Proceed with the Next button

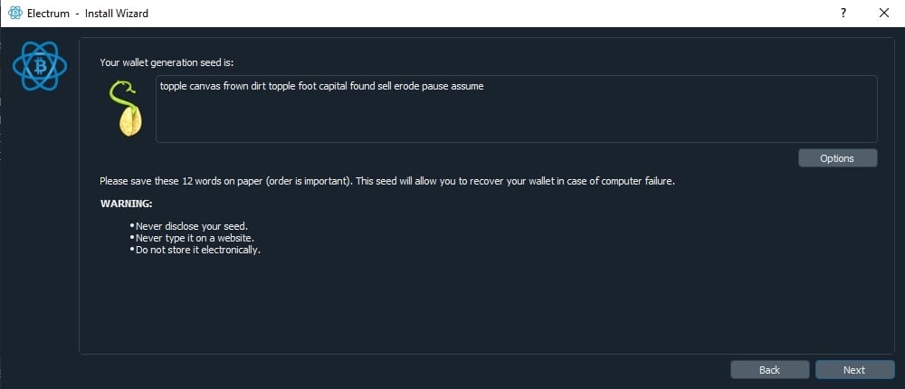(x=854, y=369)
